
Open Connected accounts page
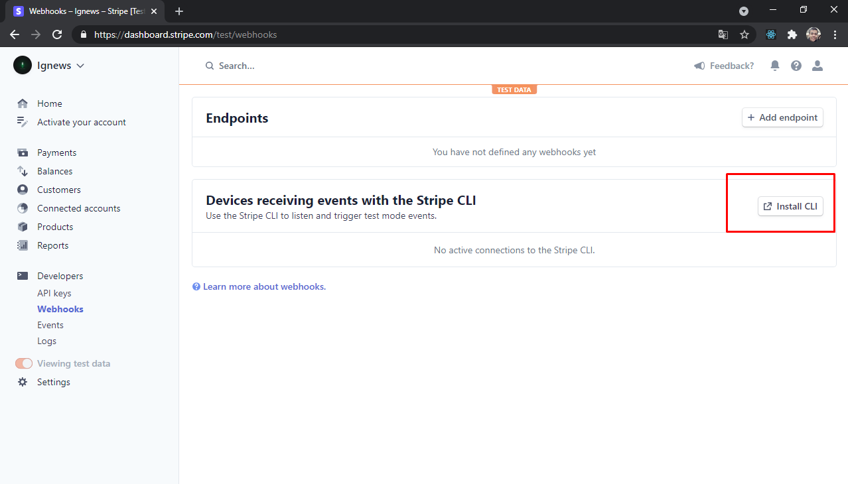79,208
